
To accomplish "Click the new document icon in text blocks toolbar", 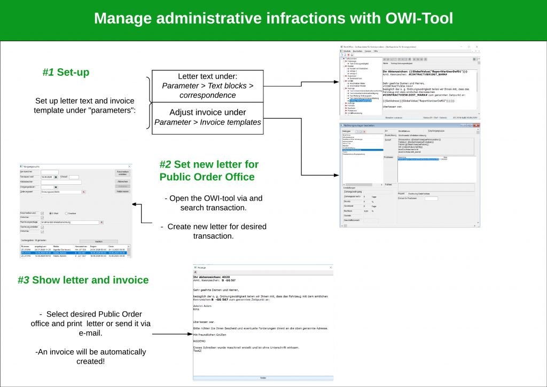I will [342, 55].
